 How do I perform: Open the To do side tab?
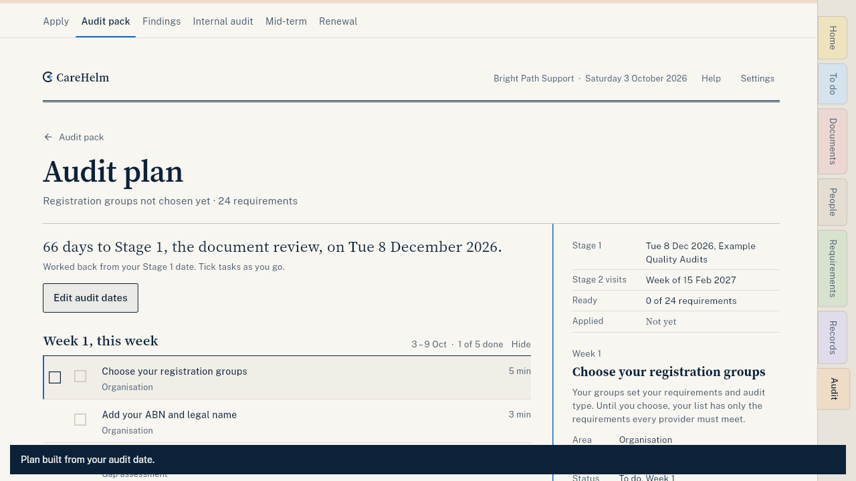click(x=833, y=84)
